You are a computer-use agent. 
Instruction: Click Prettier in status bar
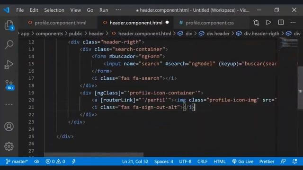tap(267, 161)
